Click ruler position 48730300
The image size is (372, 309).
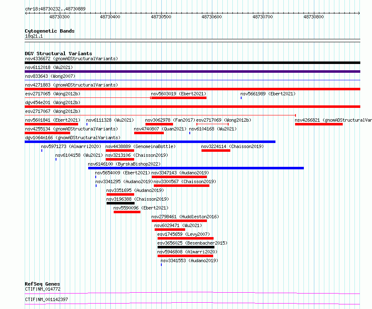[59, 17]
